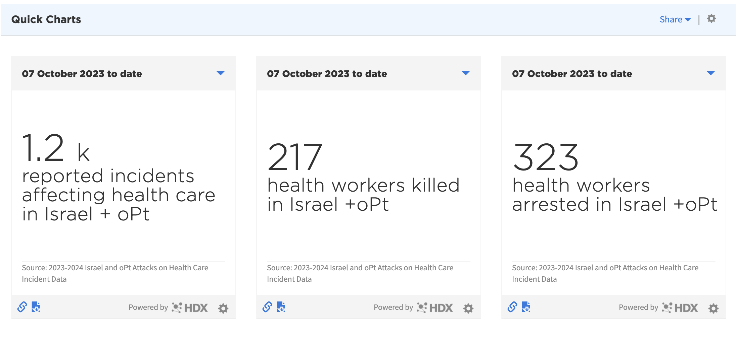
Task: Expand dropdown arrow on health workers killed card
Action: pyautogui.click(x=465, y=73)
